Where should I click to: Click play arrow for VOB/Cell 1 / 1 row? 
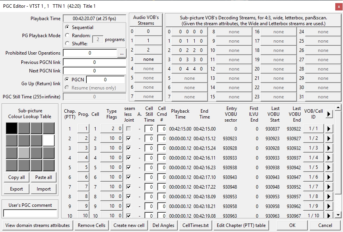tap(329, 129)
